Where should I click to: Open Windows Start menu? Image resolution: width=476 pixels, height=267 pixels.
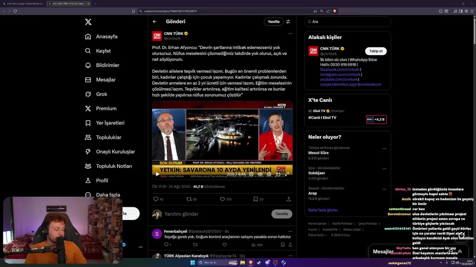point(193,263)
